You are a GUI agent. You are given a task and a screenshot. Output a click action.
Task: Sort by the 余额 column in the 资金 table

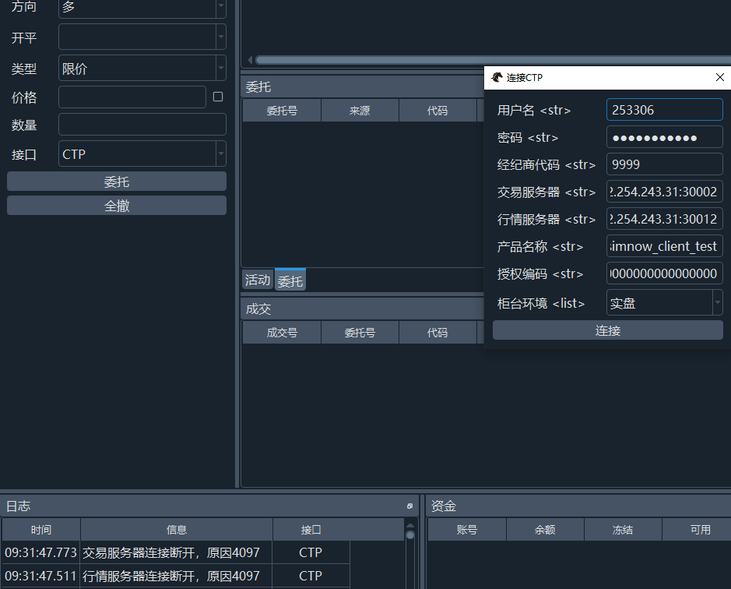[x=545, y=530]
